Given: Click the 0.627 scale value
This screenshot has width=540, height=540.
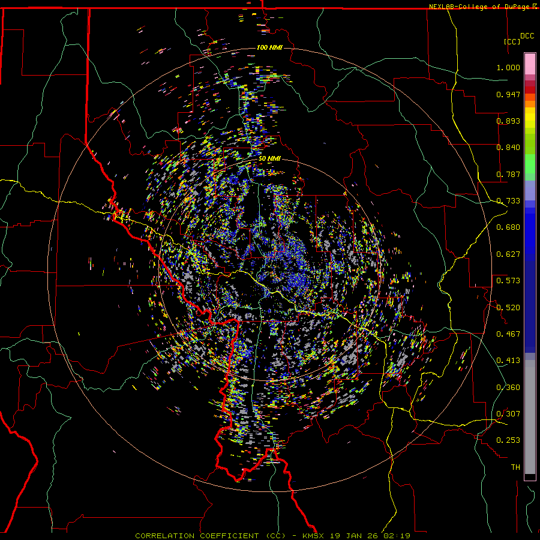Looking at the screenshot, I should [x=508, y=254].
